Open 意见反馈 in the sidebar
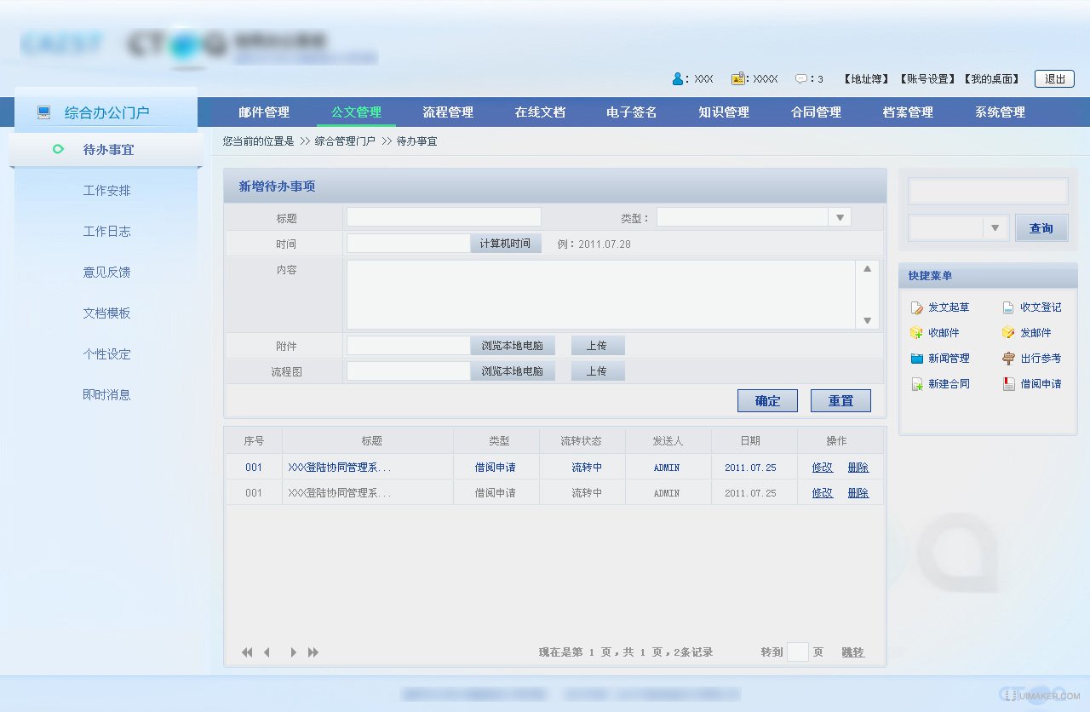The height and width of the screenshot is (712, 1090). click(x=106, y=273)
